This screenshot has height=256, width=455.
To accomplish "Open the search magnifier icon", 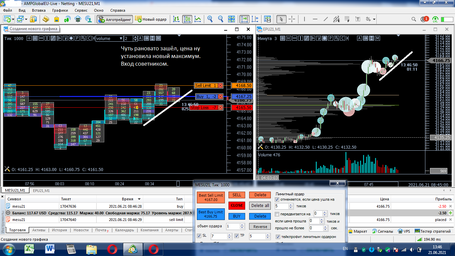I will click(x=414, y=19).
